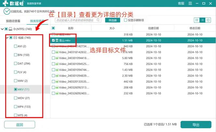This screenshot has width=216, height=132.
Task: Click the 5.80 MB size cell
Action: [127, 58]
